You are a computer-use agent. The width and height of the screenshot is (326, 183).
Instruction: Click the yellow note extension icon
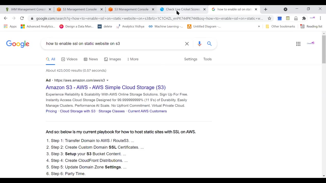(x=288, y=18)
